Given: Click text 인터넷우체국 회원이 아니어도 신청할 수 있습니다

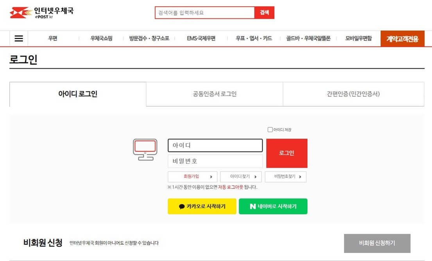Looking at the screenshot, I should pyautogui.click(x=114, y=243).
